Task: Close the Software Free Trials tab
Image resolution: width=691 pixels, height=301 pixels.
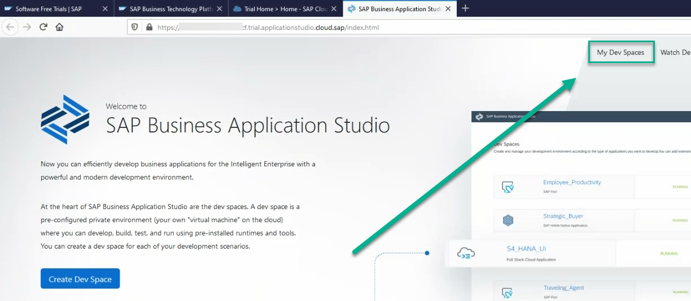Action: pos(105,9)
